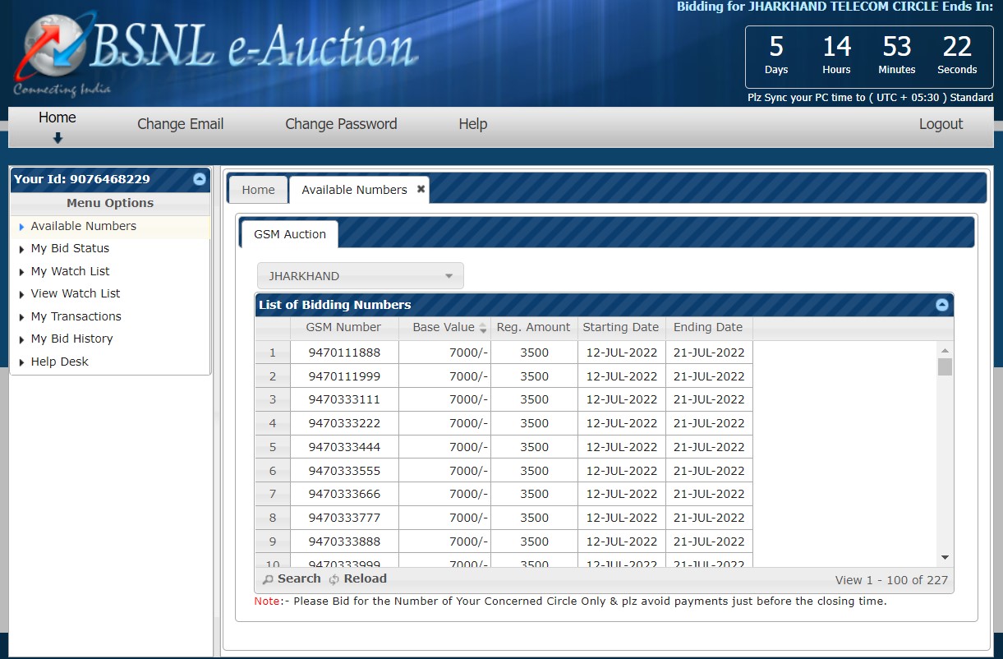Select the GSM Auction tab
Image resolution: width=1003 pixels, height=659 pixels.
289,234
